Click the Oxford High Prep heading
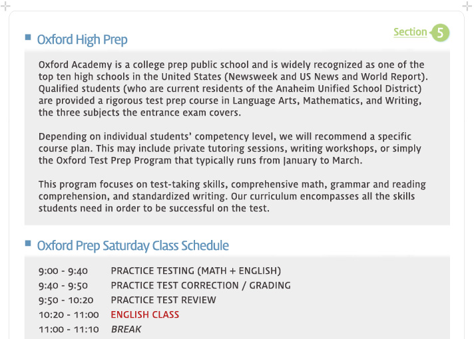The height and width of the screenshot is (339, 474). [82, 40]
